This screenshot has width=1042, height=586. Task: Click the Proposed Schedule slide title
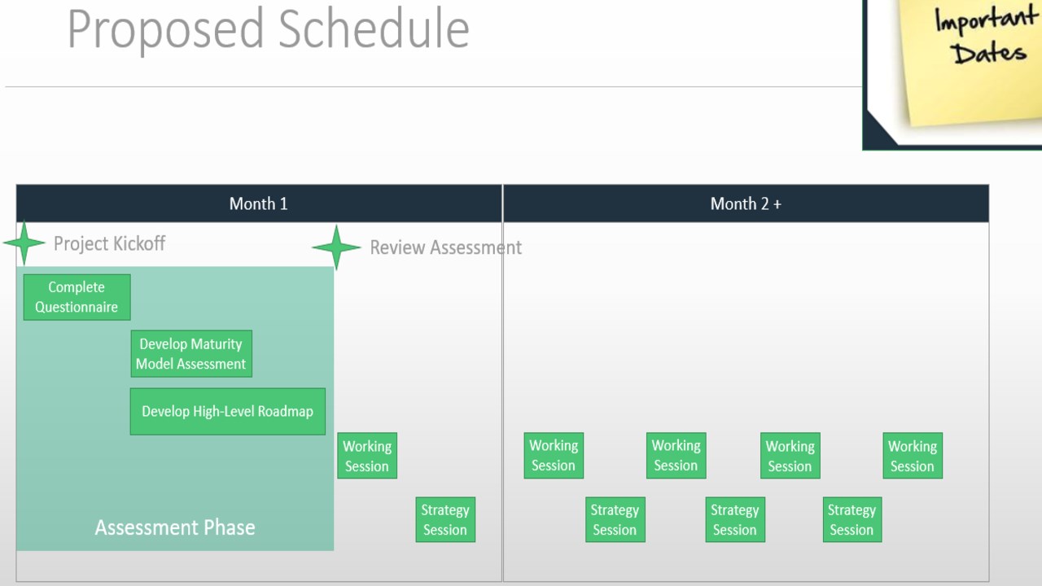tap(268, 29)
